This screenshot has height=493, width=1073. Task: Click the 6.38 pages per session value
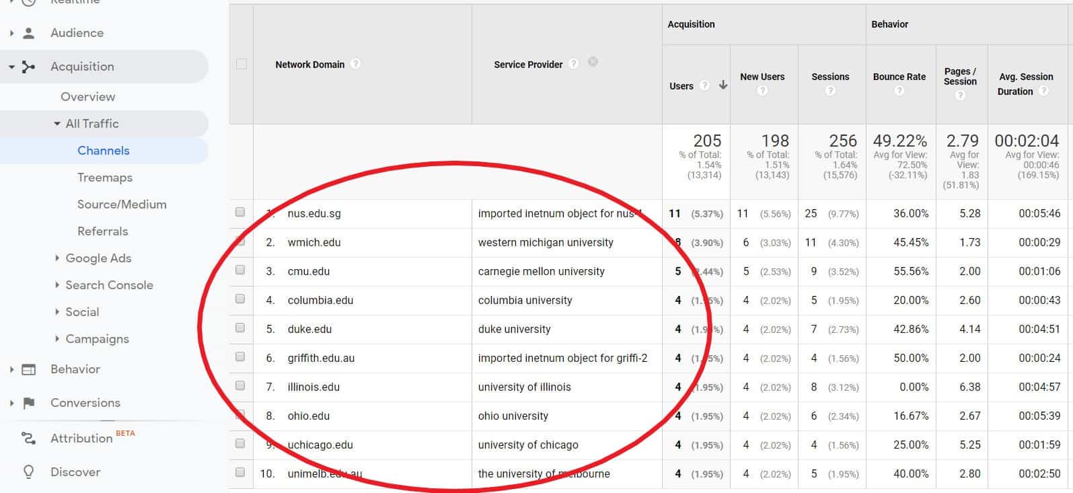tap(969, 387)
